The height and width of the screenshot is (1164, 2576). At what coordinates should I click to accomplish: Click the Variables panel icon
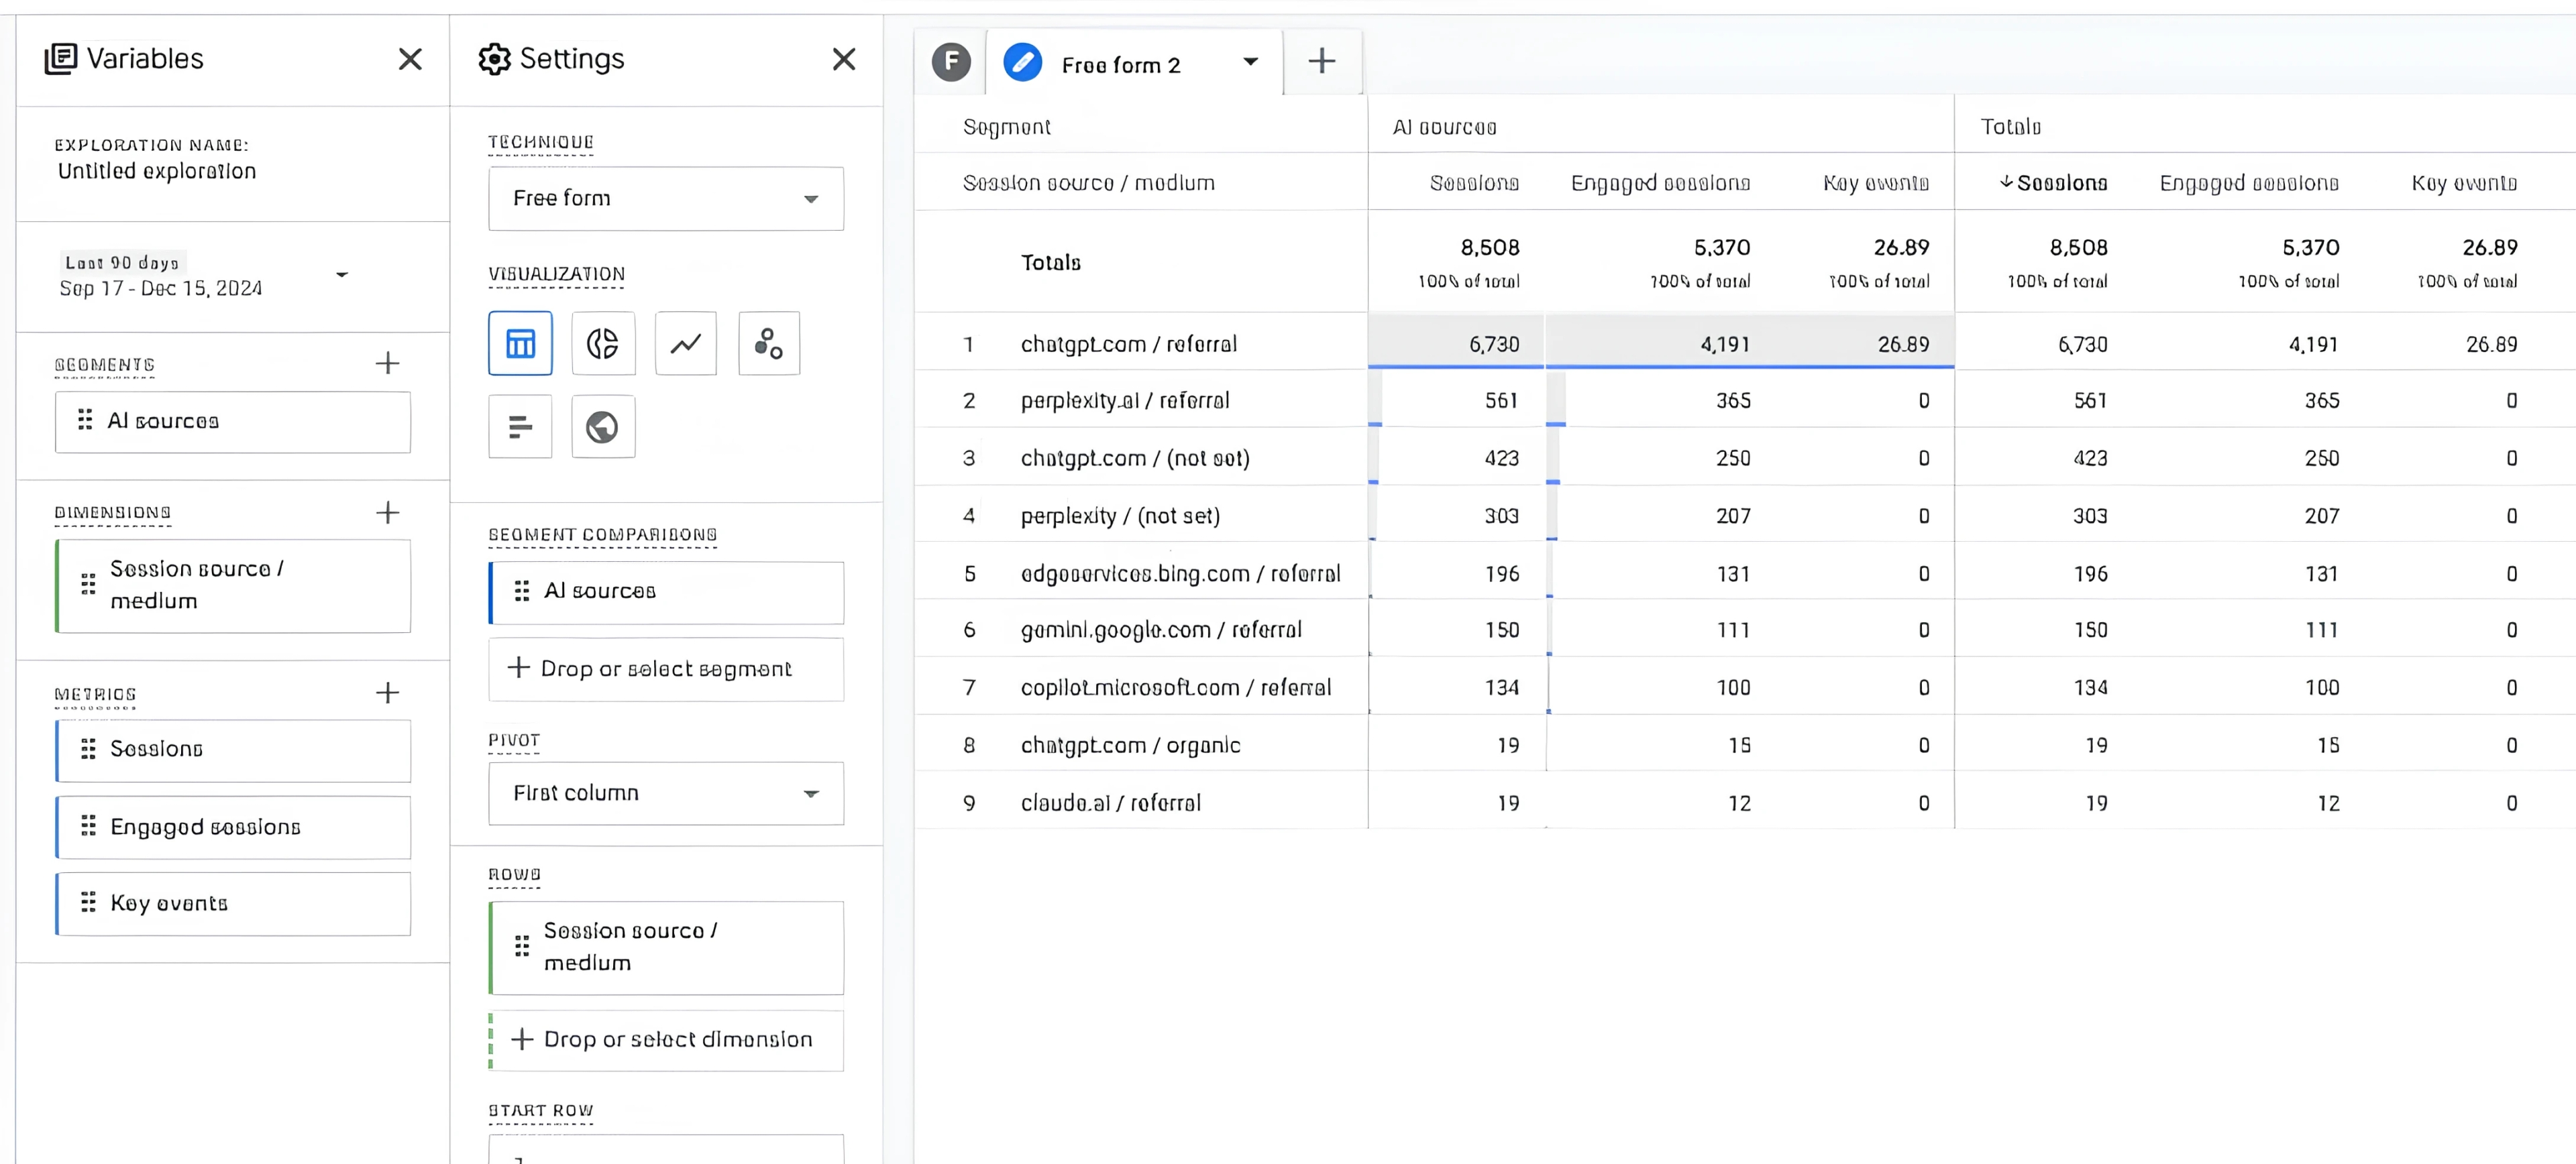61,59
